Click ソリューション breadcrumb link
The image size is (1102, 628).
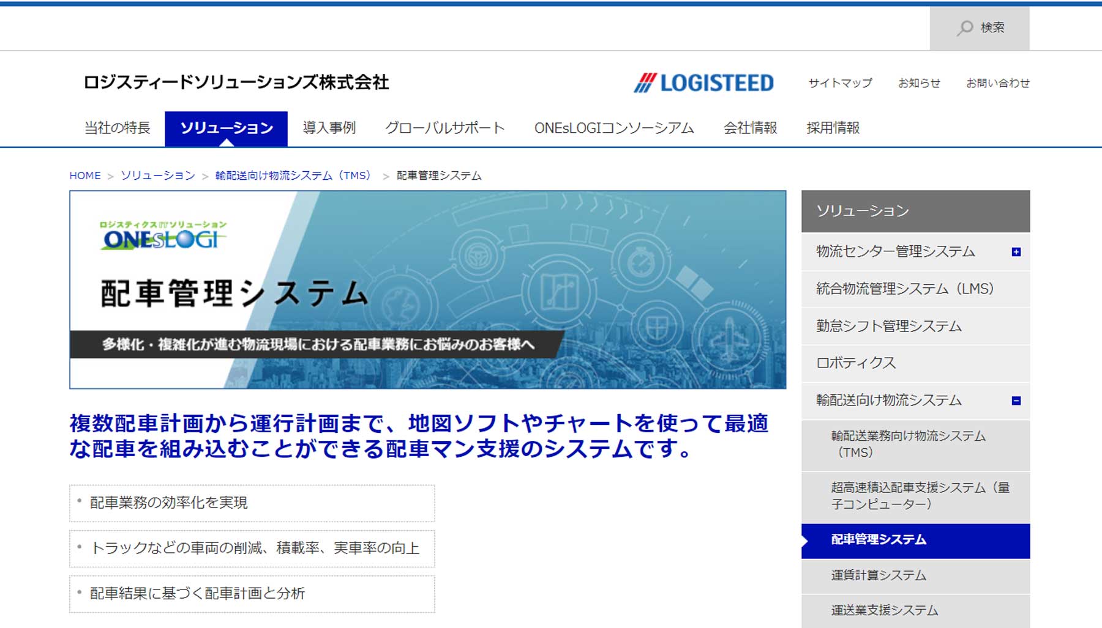click(158, 175)
